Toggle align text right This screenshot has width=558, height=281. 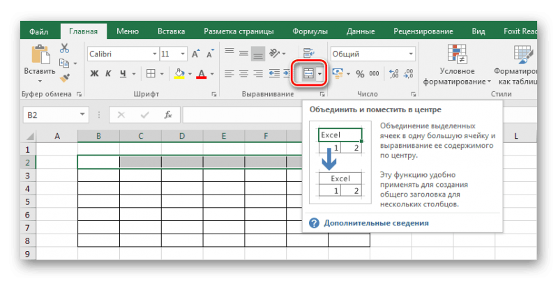[x=258, y=74]
